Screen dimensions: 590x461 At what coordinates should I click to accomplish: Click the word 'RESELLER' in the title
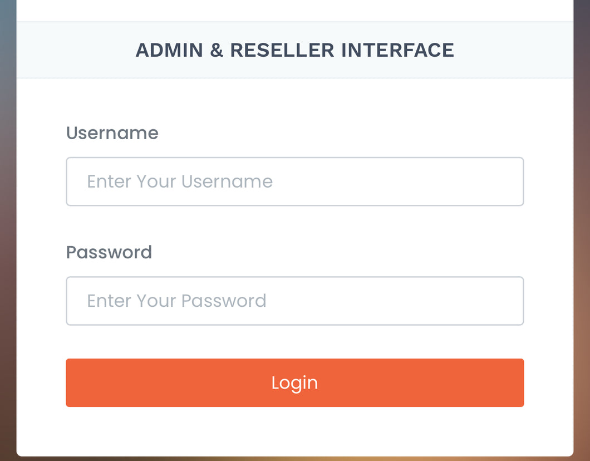282,50
